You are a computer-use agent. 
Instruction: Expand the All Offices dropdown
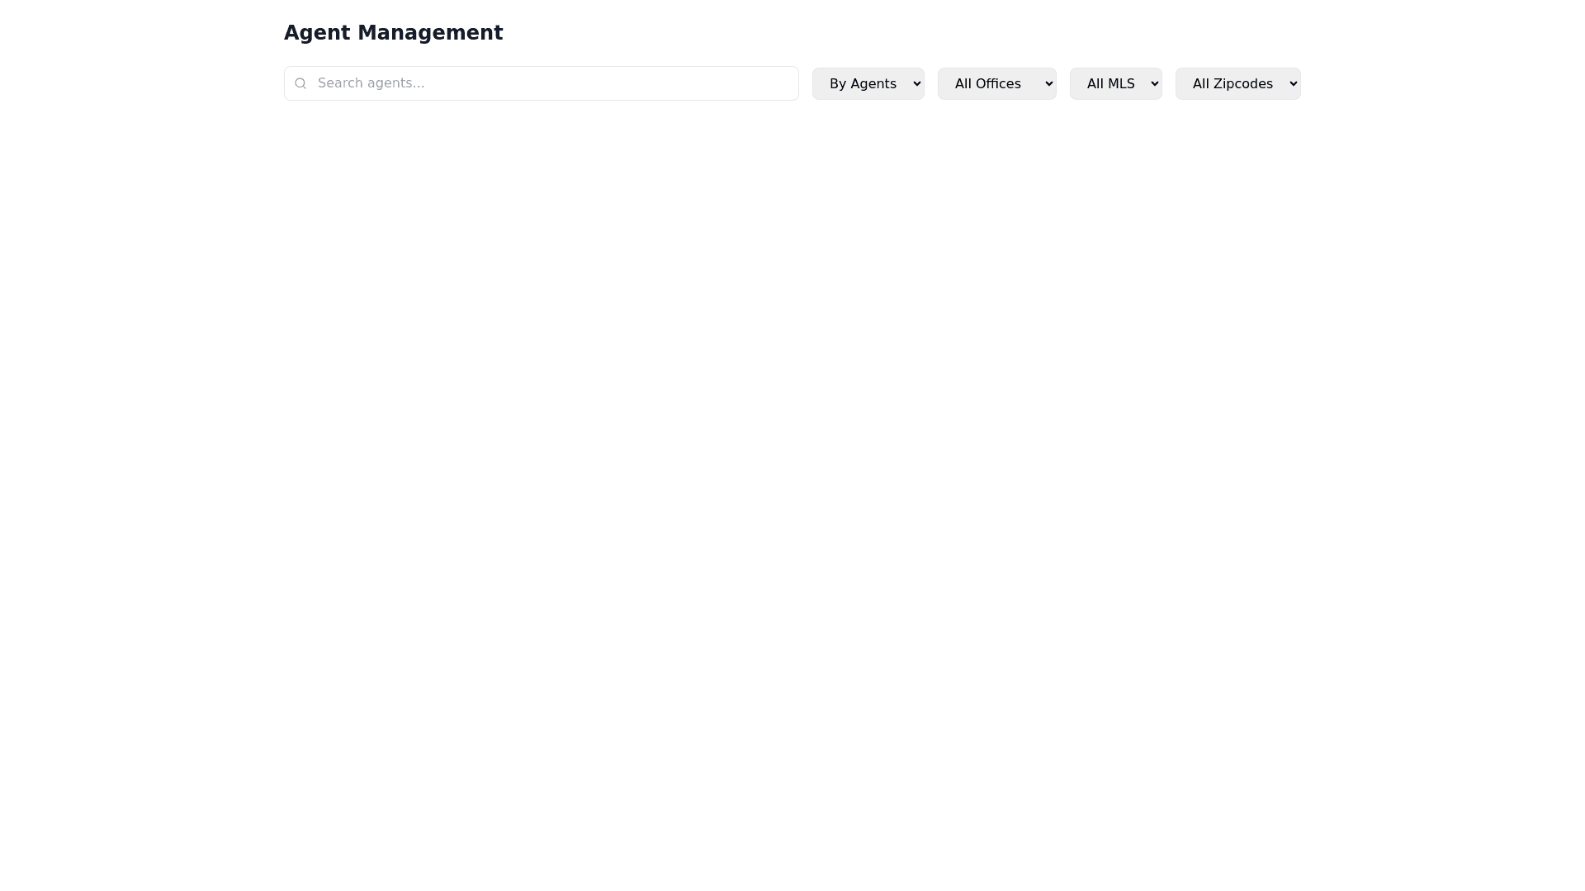point(996,83)
